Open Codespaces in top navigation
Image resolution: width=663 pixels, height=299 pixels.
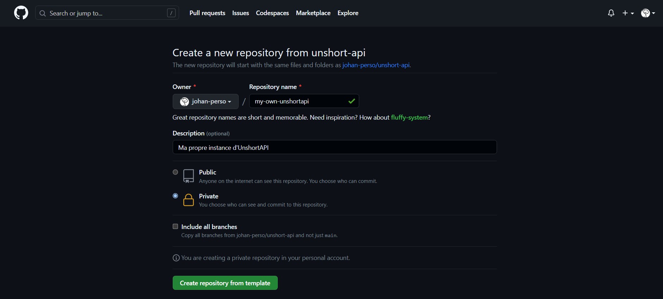[x=272, y=13]
